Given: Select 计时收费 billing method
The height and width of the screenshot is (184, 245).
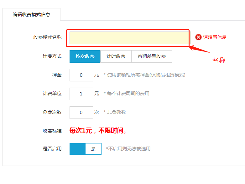Looking at the screenshot, I should click(x=116, y=56).
